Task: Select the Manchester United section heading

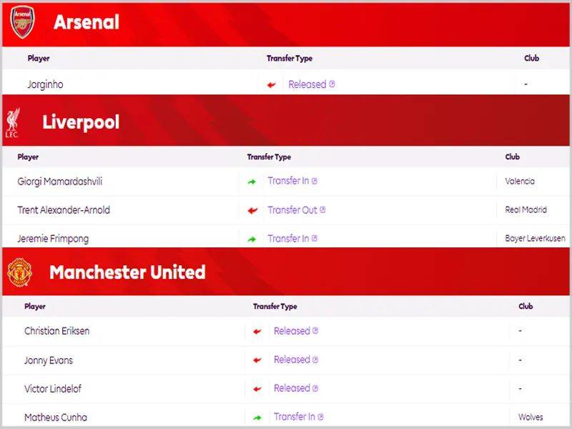Action: coord(127,272)
